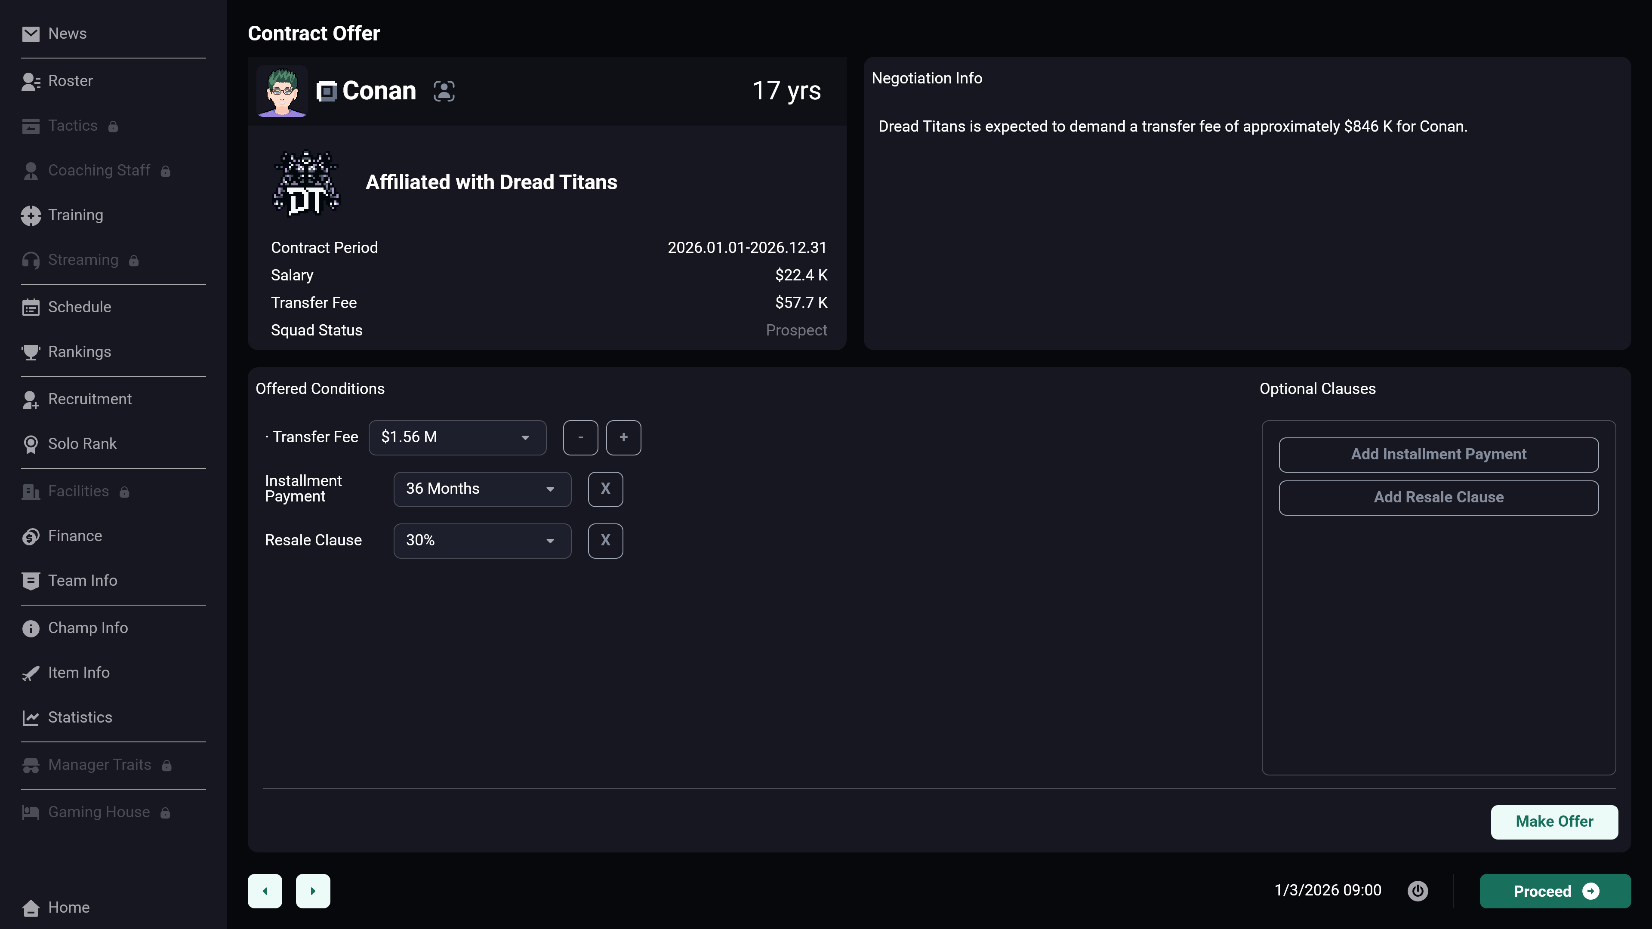This screenshot has height=929, width=1652.
Task: Click the arrow icon inside Proceed
Action: (x=1591, y=891)
